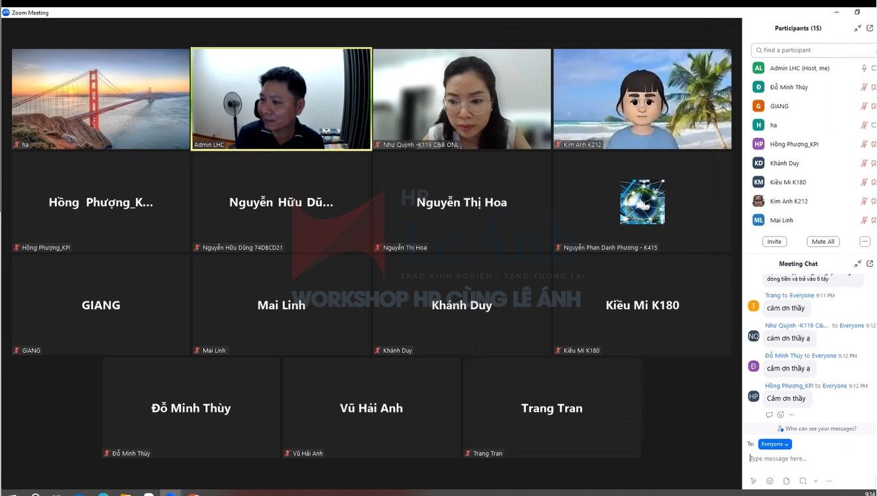Image resolution: width=877 pixels, height=496 pixels.
Task: Open the participants more options menu
Action: point(864,242)
